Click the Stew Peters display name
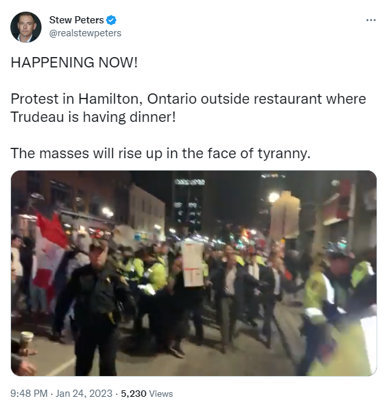 (76, 20)
